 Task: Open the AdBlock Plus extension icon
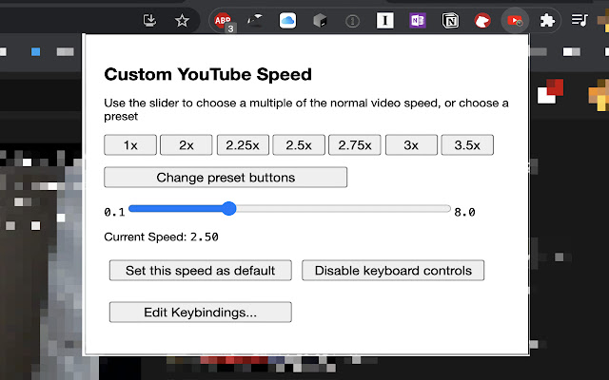click(x=224, y=21)
